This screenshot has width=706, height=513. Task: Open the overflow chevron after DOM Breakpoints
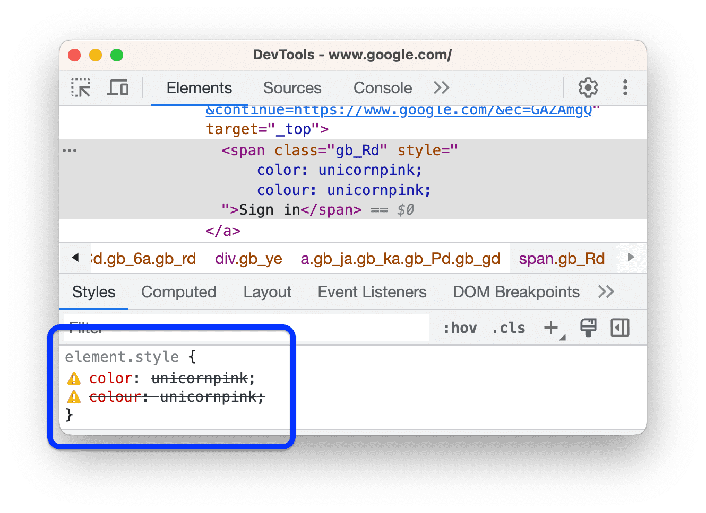point(606,291)
